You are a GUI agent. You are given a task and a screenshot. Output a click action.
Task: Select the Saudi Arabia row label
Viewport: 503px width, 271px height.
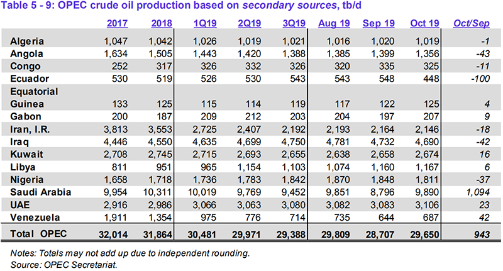(40, 192)
